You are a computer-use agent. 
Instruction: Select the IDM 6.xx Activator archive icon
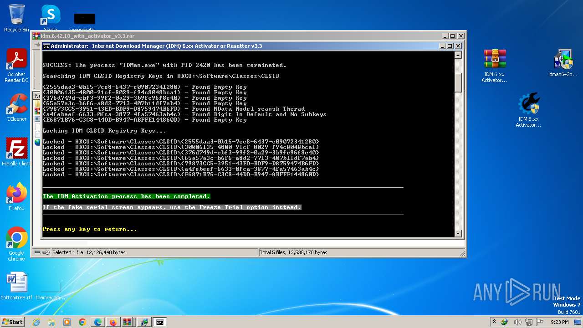point(495,66)
